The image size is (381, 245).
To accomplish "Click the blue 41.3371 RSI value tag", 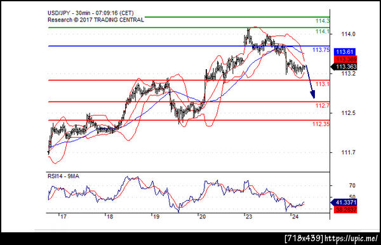I will point(344,202).
